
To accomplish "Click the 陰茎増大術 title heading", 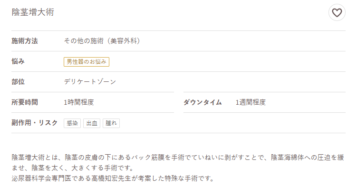I will click(x=33, y=12).
